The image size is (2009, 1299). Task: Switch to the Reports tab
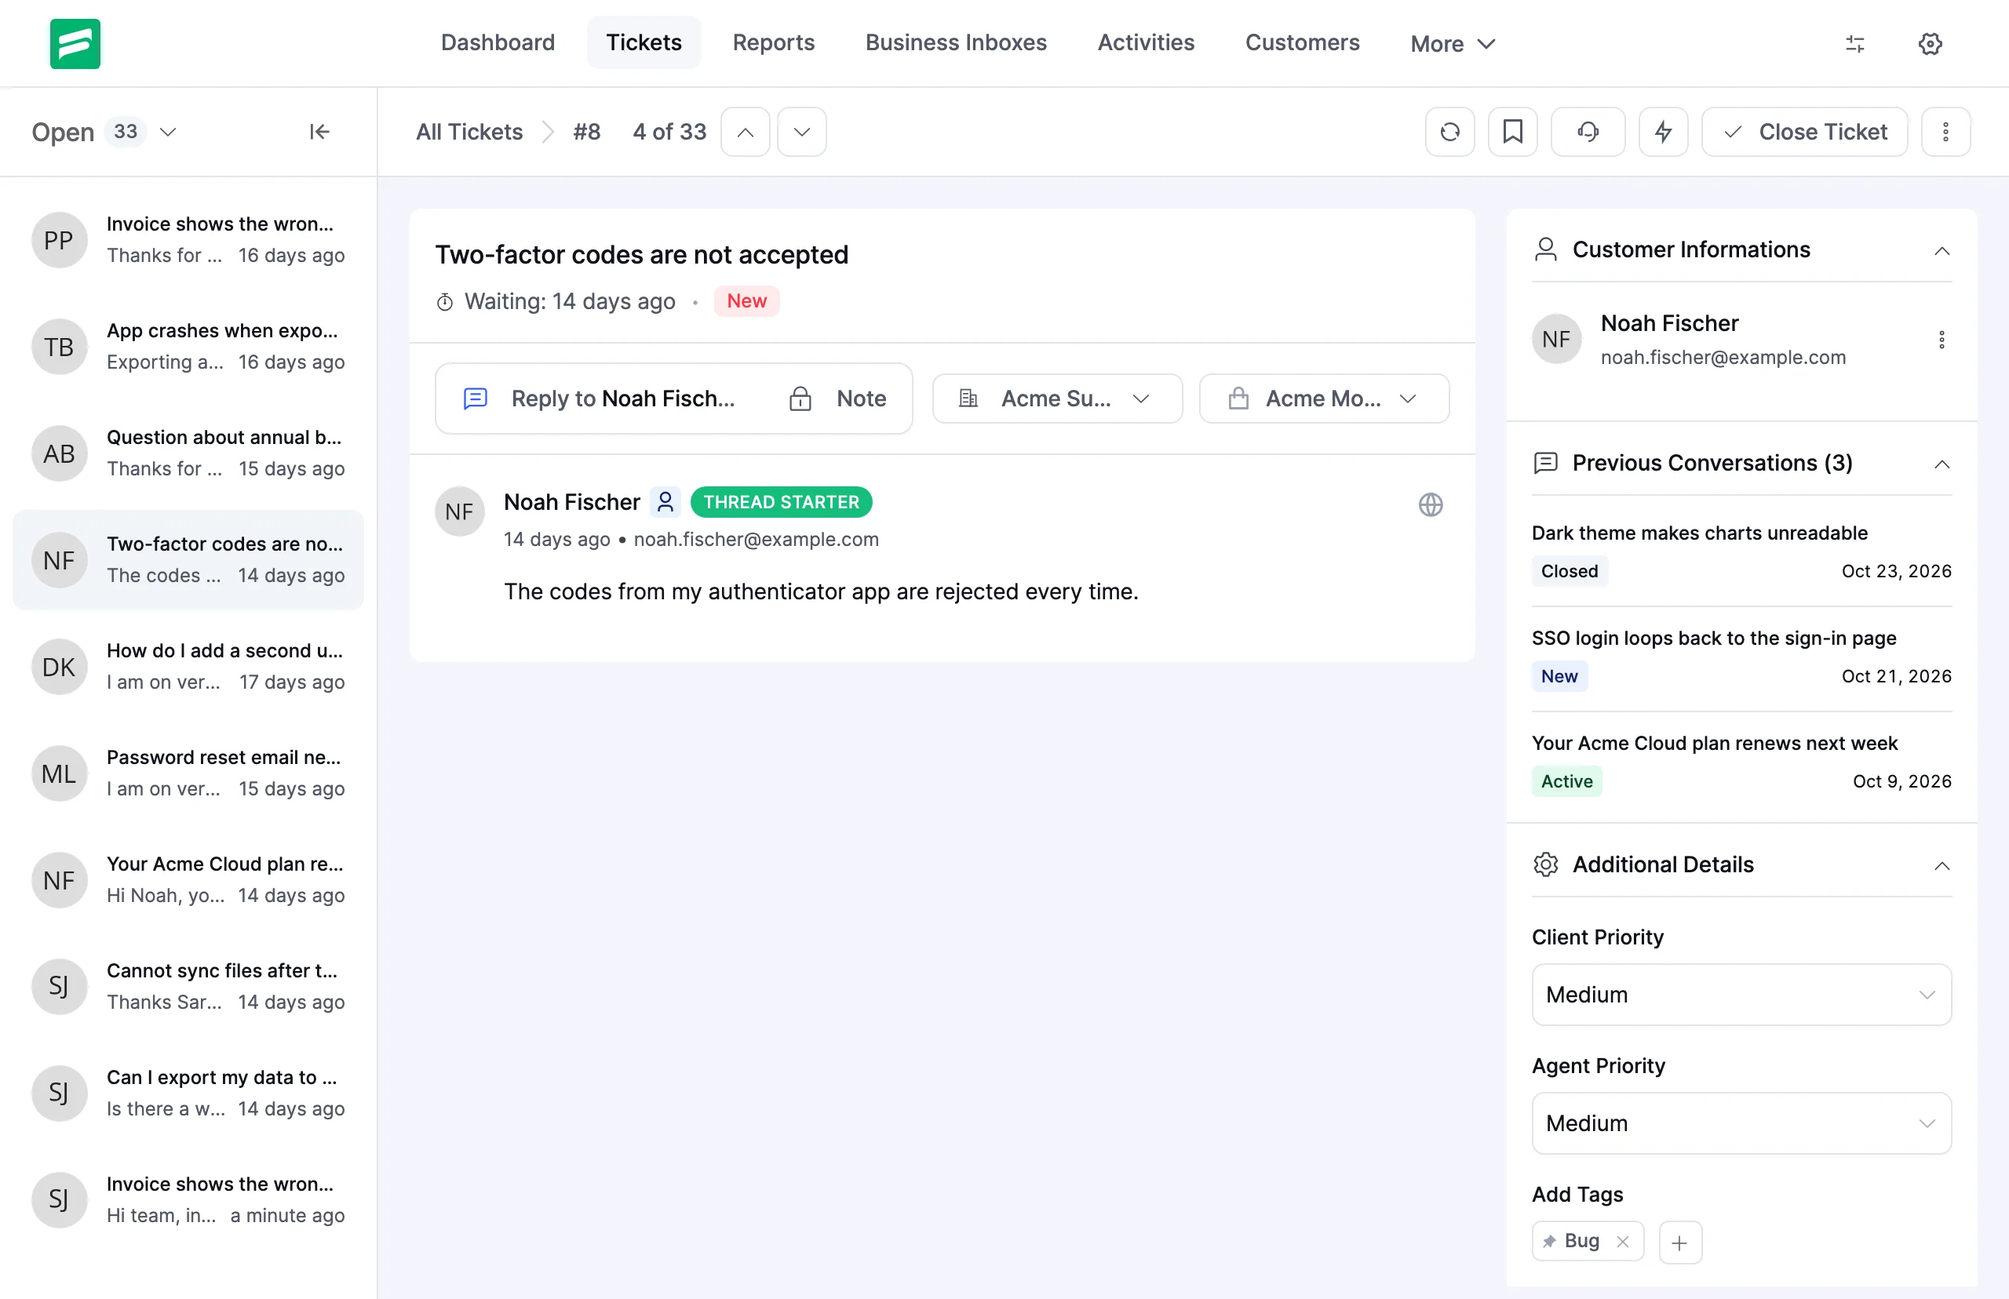click(x=773, y=42)
